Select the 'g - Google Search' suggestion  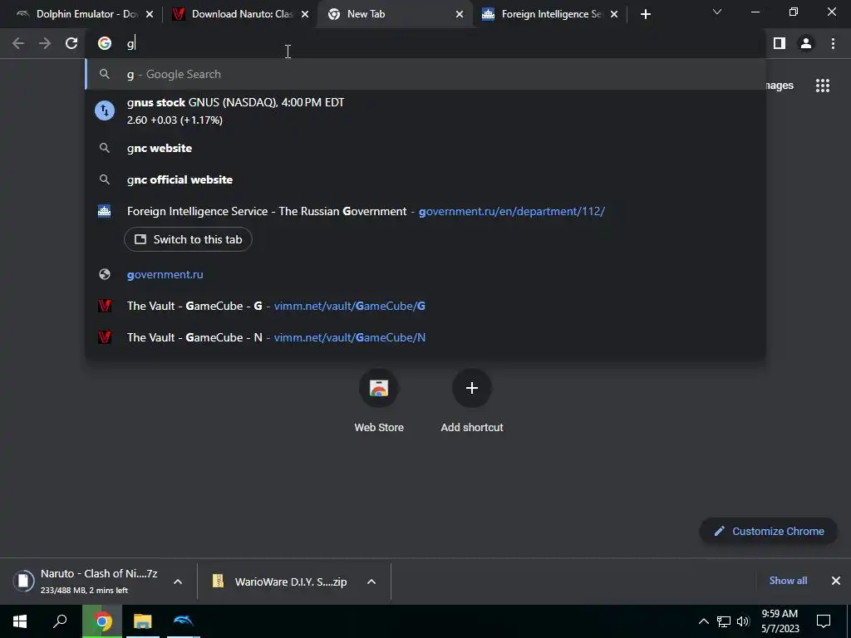click(425, 74)
